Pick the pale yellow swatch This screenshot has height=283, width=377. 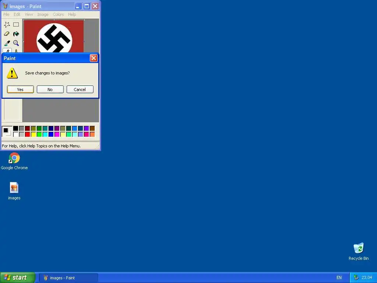(x=63, y=134)
